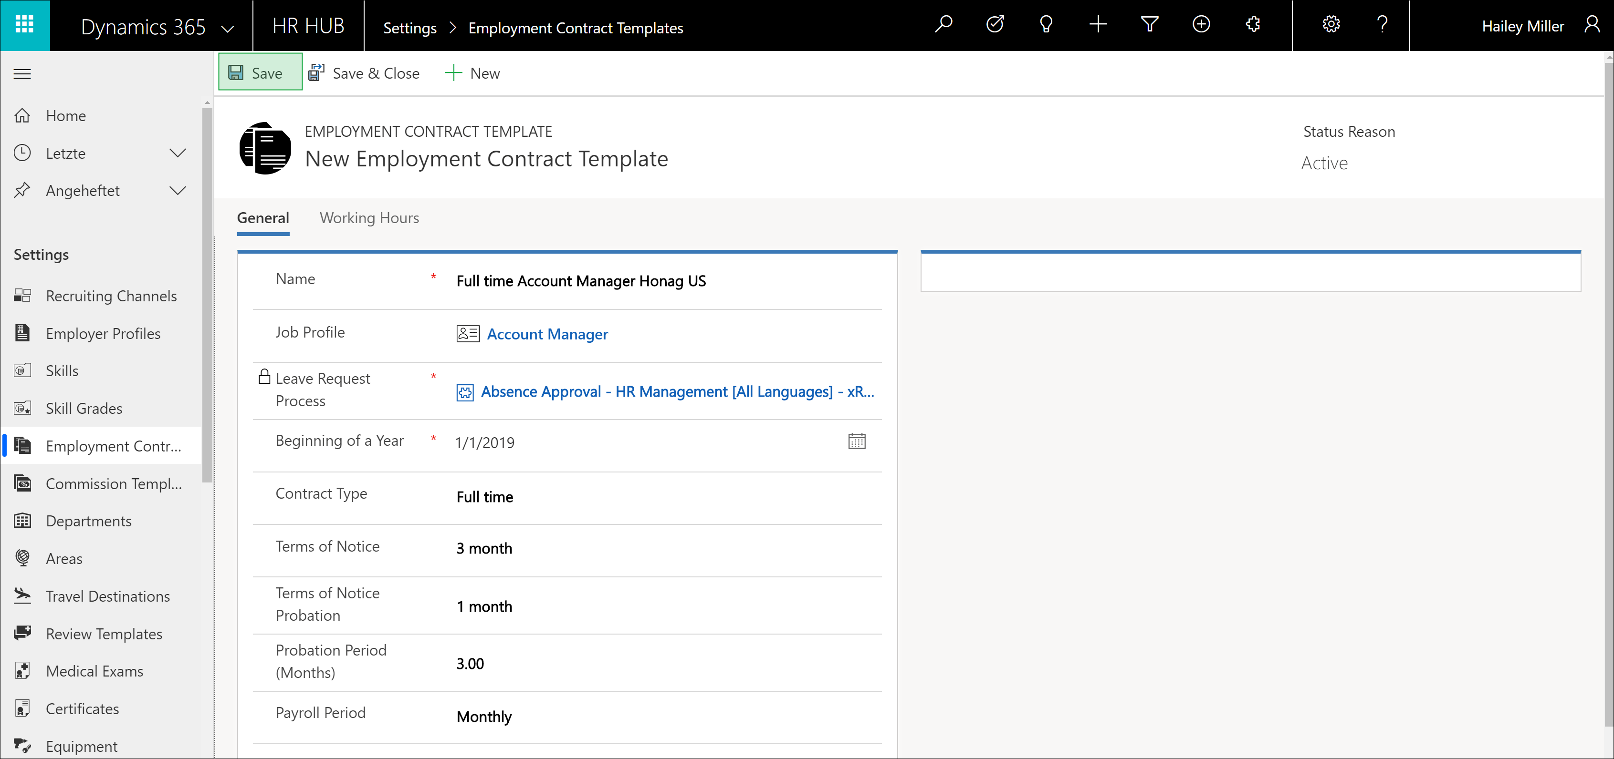
Task: Click the Skills sidebar icon
Action: coord(22,370)
